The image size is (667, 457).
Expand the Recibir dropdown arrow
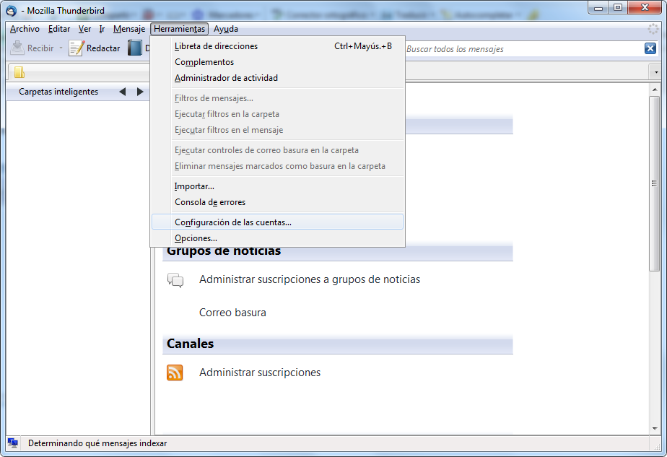click(x=61, y=48)
